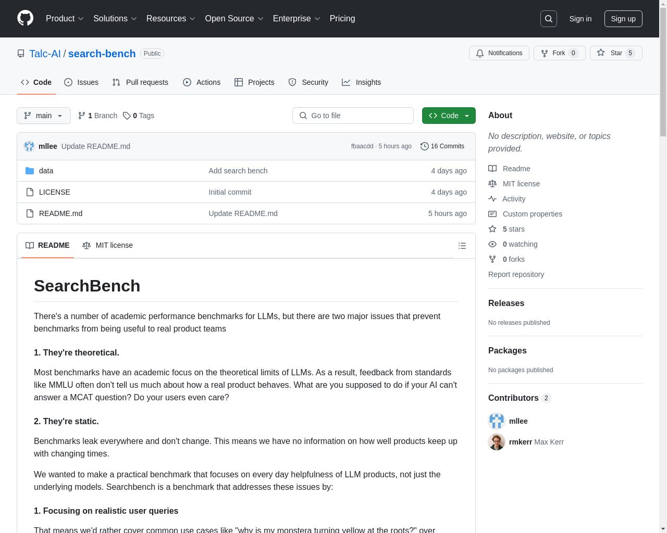Switch to the Pull requests tab
This screenshot has width=667, height=533.
pos(140,82)
